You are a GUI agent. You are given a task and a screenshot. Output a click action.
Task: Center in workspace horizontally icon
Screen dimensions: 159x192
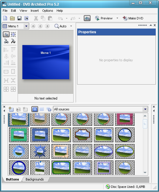(x=6, y=89)
